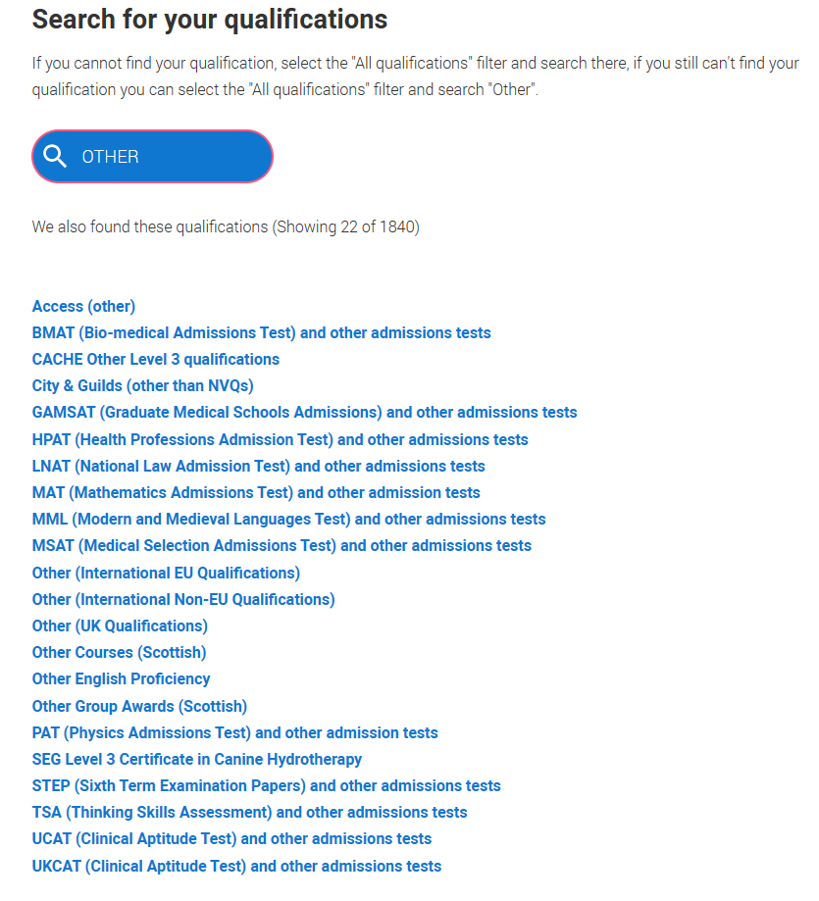Open Other (International EU Qualifications)
Viewport: 819px width, 901px height.
pyautogui.click(x=166, y=573)
